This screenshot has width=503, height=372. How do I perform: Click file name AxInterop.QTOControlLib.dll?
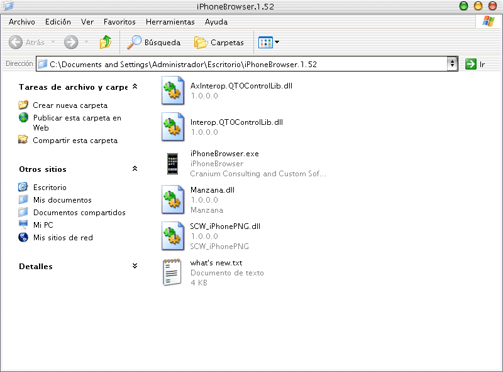point(241,86)
